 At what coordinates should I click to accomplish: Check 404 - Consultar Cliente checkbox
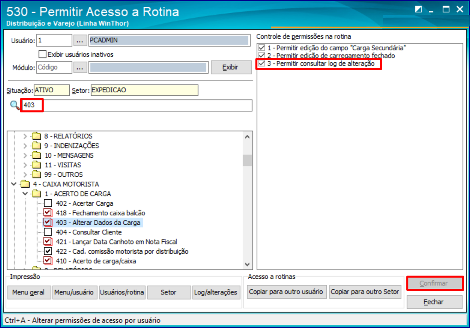48,232
